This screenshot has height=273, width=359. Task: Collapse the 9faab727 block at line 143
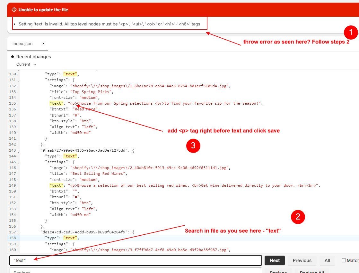pos(18,151)
